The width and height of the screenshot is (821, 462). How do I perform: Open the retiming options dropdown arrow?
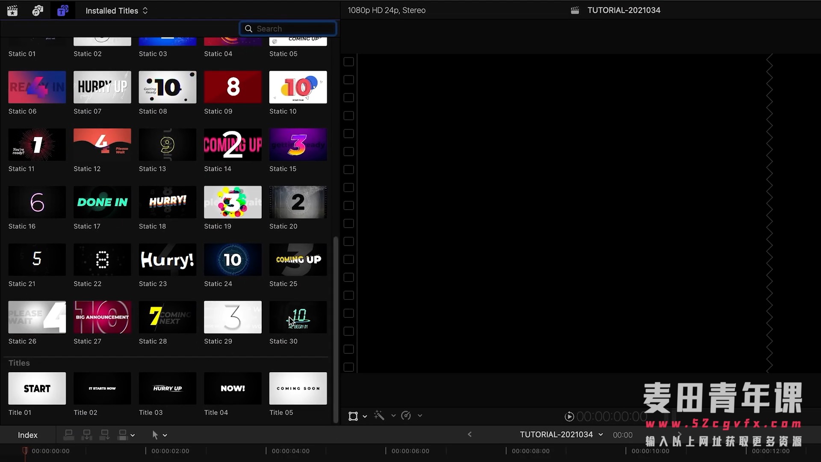click(x=420, y=415)
